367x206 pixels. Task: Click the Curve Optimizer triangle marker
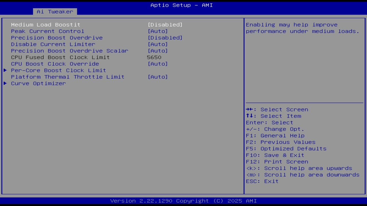tap(5, 83)
